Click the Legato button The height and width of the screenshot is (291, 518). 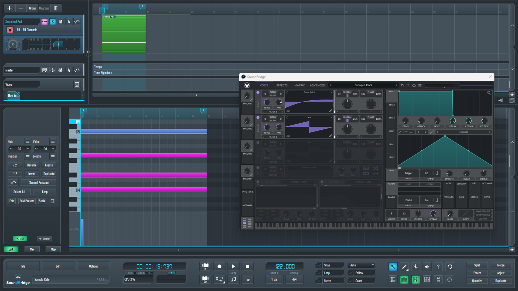[49, 165]
